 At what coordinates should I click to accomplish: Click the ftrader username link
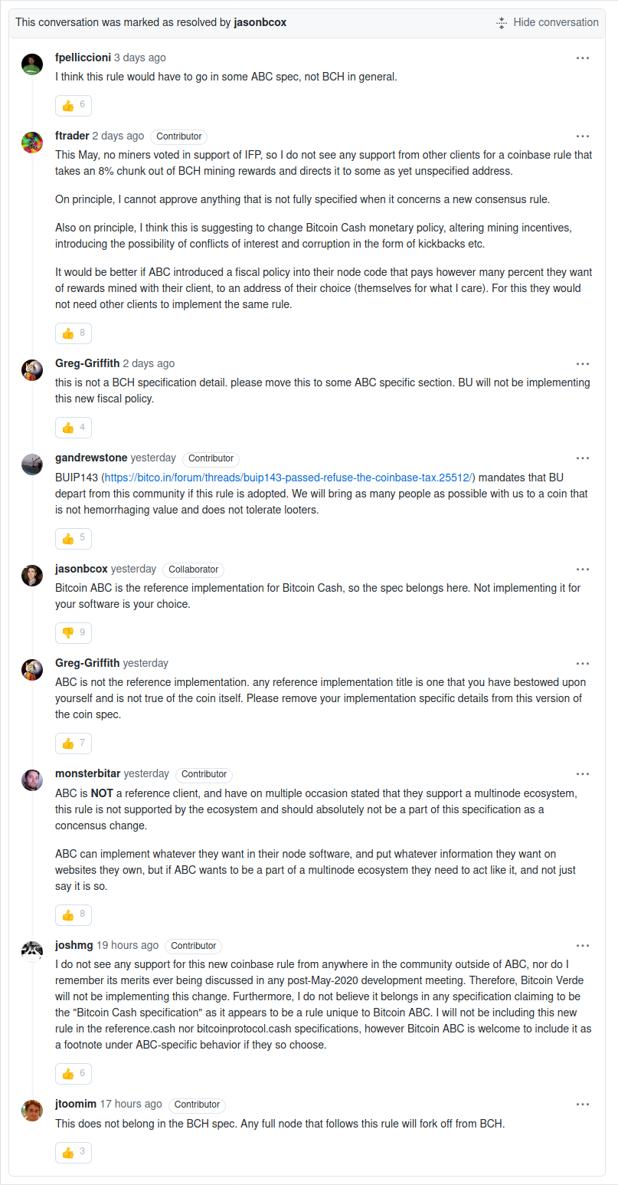pyautogui.click(x=72, y=136)
